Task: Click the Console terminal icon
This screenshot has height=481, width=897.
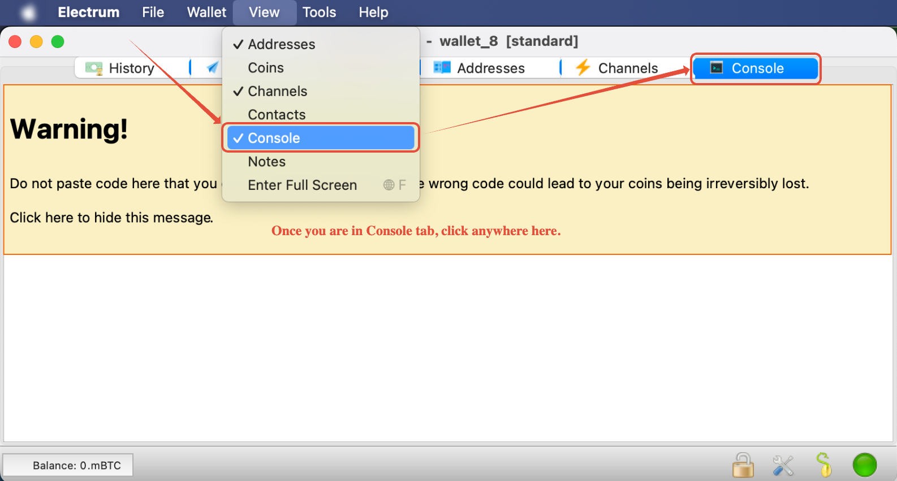Action: (x=717, y=68)
